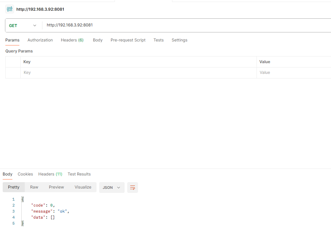This screenshot has height=248, width=331.
Task: Click the empty Value input cell
Action: [x=294, y=73]
